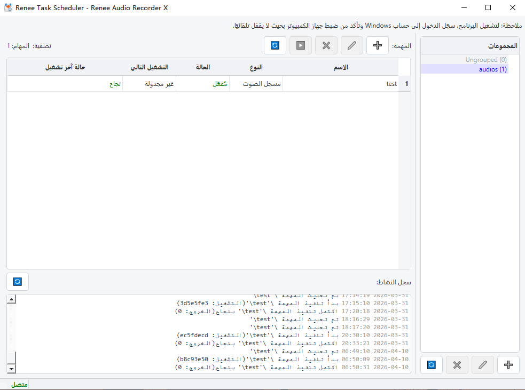Click the مُفعّل status cell

[203, 84]
